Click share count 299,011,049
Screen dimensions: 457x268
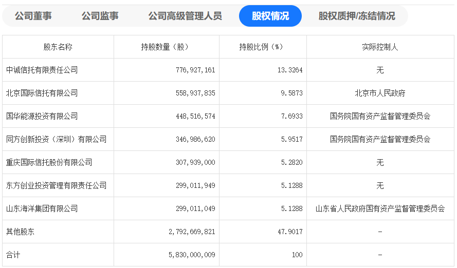point(195,208)
